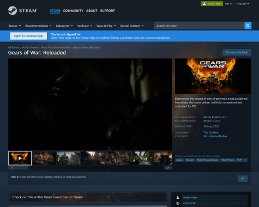259x207 pixels.
Task: Click the Gears Franchise breadcrumb
Action: pyautogui.click(x=56, y=47)
